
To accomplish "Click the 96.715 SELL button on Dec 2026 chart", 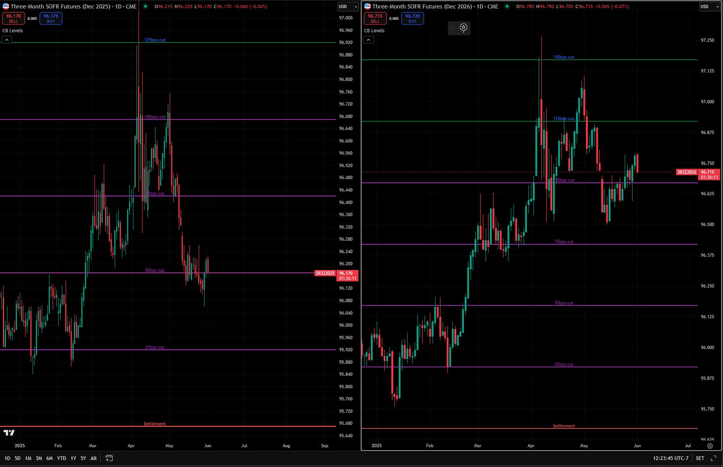I will (x=375, y=18).
